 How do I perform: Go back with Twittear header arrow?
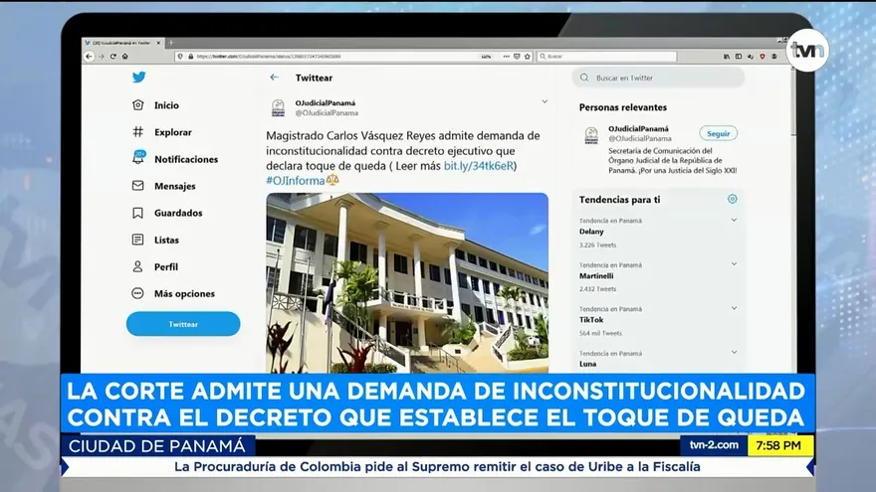274,78
